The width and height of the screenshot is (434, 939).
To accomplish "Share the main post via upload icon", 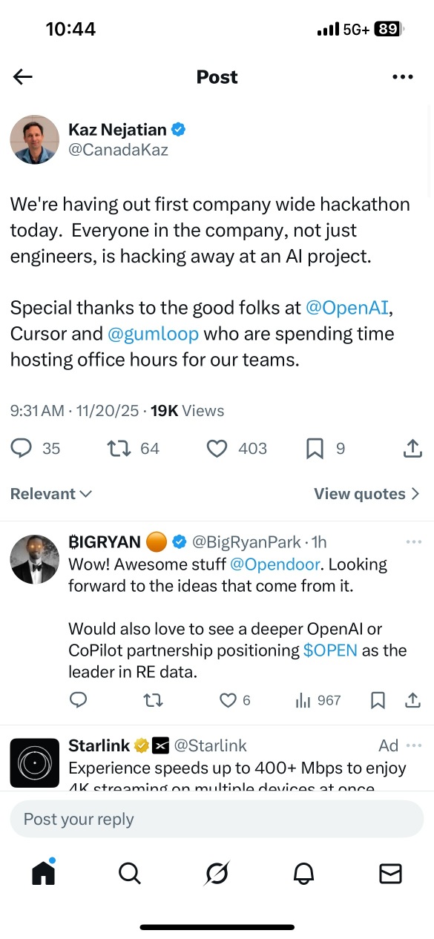I will click(412, 448).
